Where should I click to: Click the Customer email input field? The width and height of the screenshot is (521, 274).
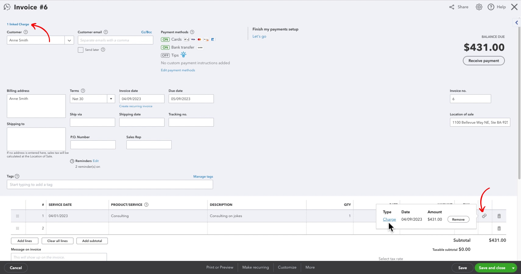click(115, 40)
